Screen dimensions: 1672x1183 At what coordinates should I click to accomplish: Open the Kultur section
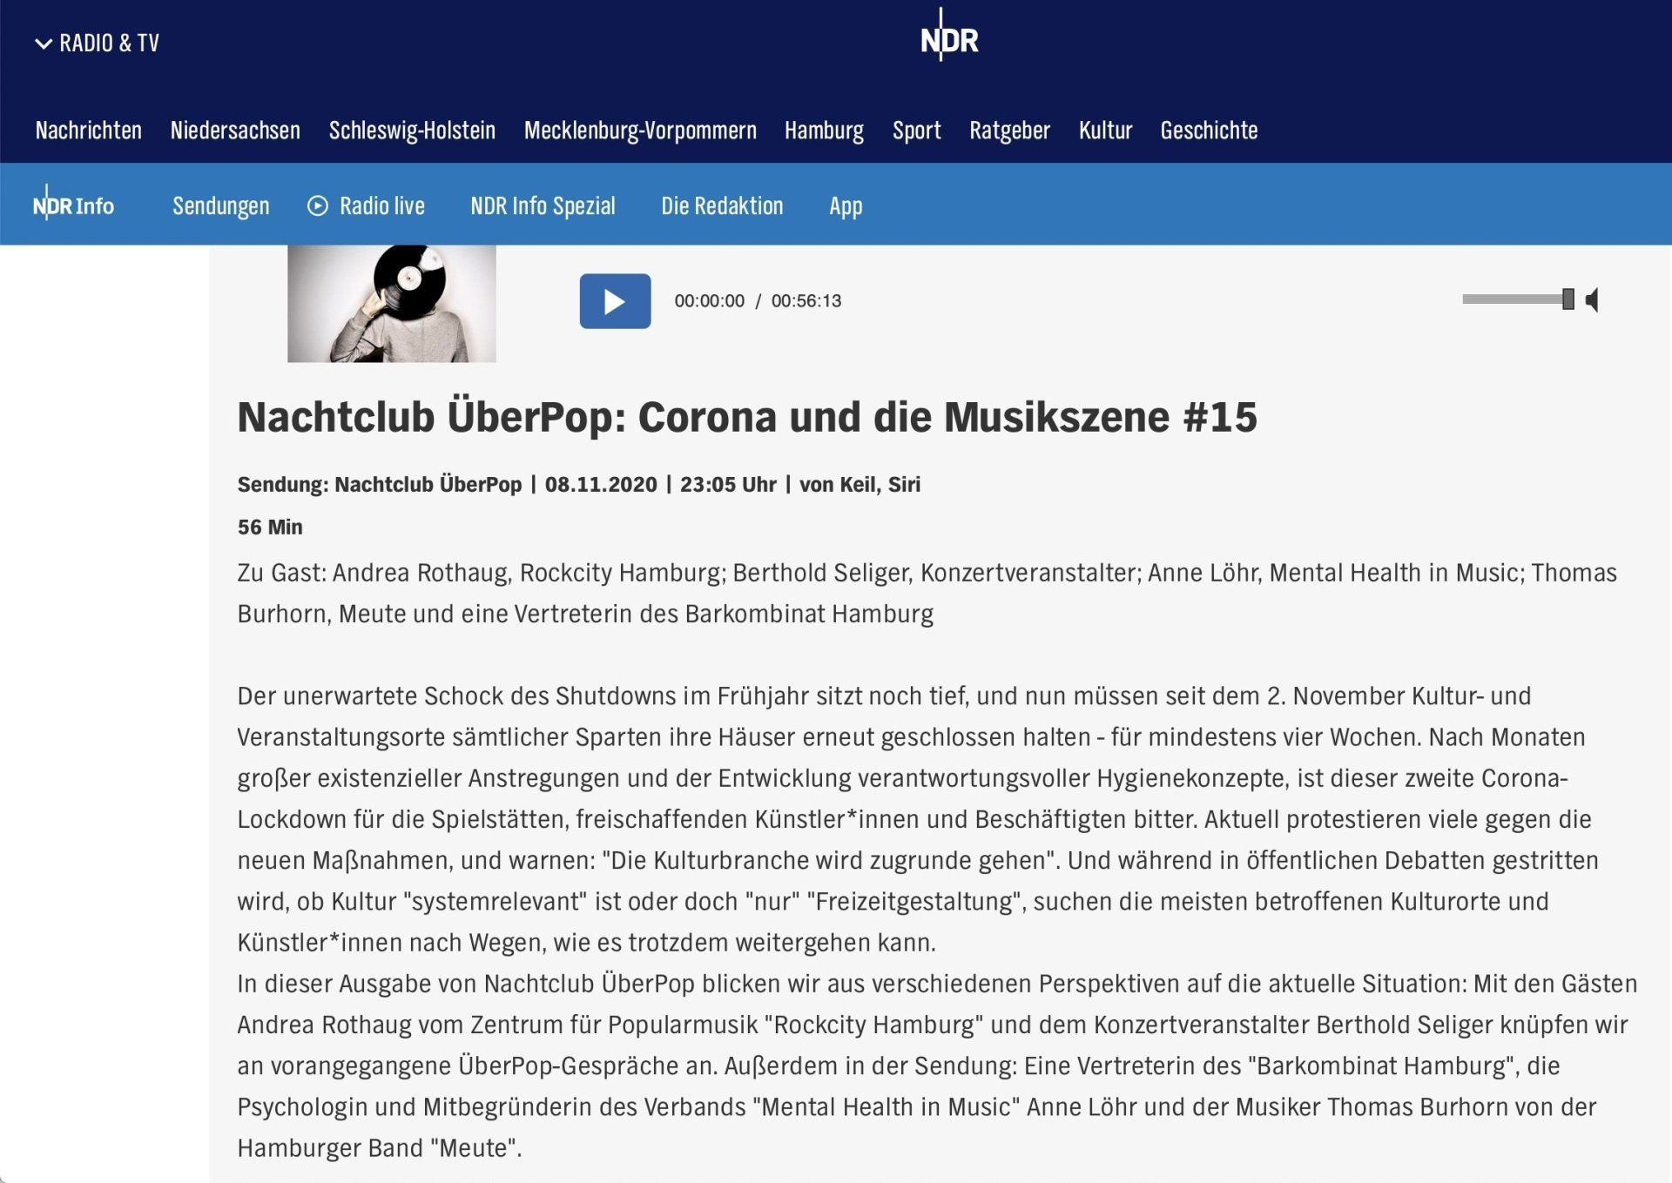pyautogui.click(x=1105, y=131)
